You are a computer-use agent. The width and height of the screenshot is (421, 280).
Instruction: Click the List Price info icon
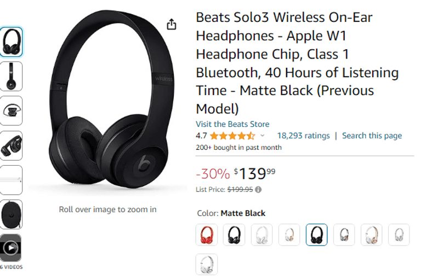[x=258, y=190]
